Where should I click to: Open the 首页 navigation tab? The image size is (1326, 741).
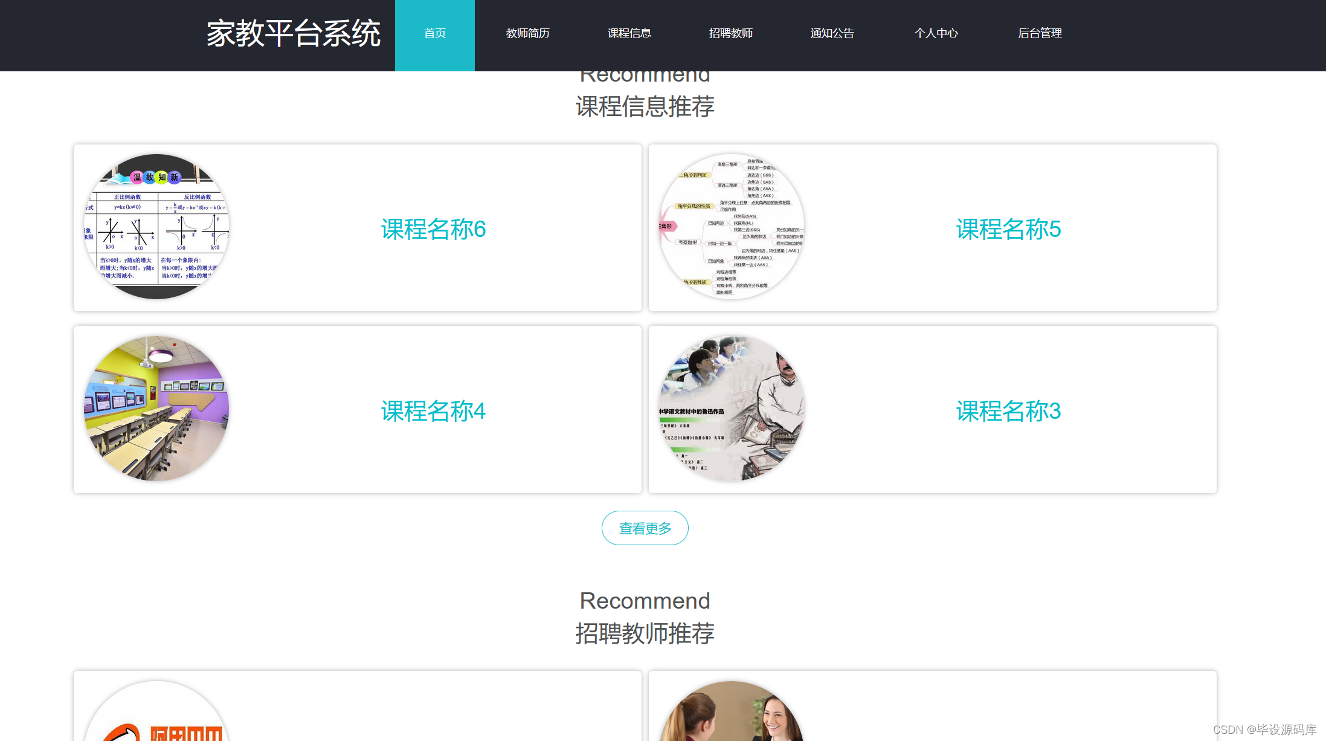pyautogui.click(x=435, y=34)
